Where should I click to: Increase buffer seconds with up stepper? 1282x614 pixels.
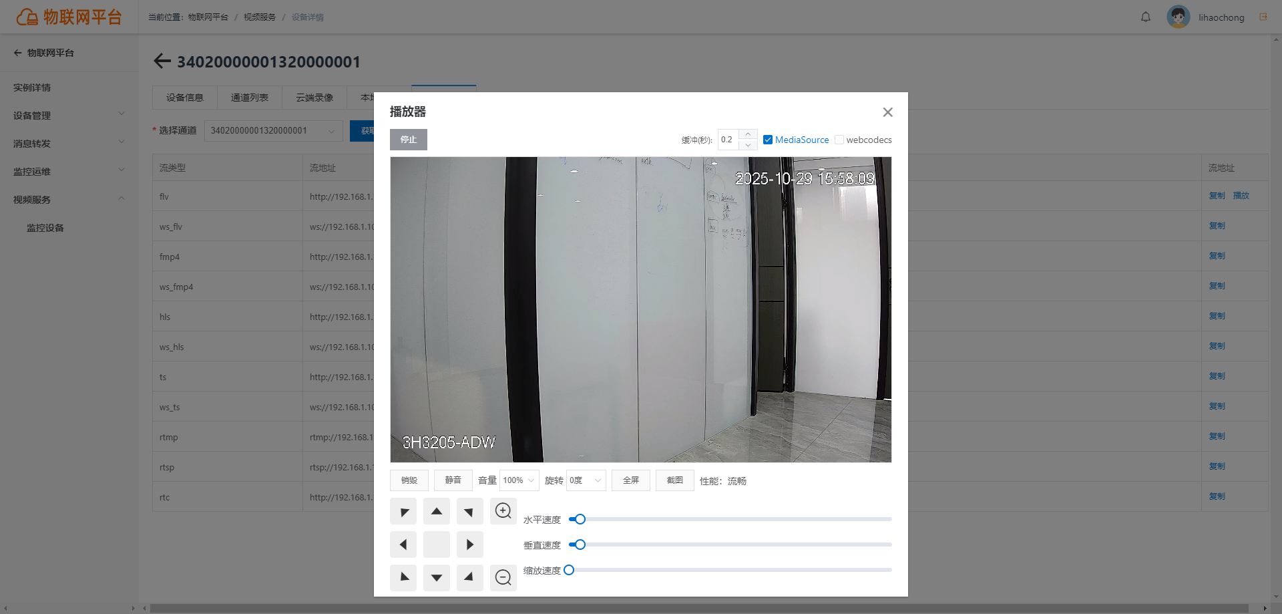(x=749, y=134)
